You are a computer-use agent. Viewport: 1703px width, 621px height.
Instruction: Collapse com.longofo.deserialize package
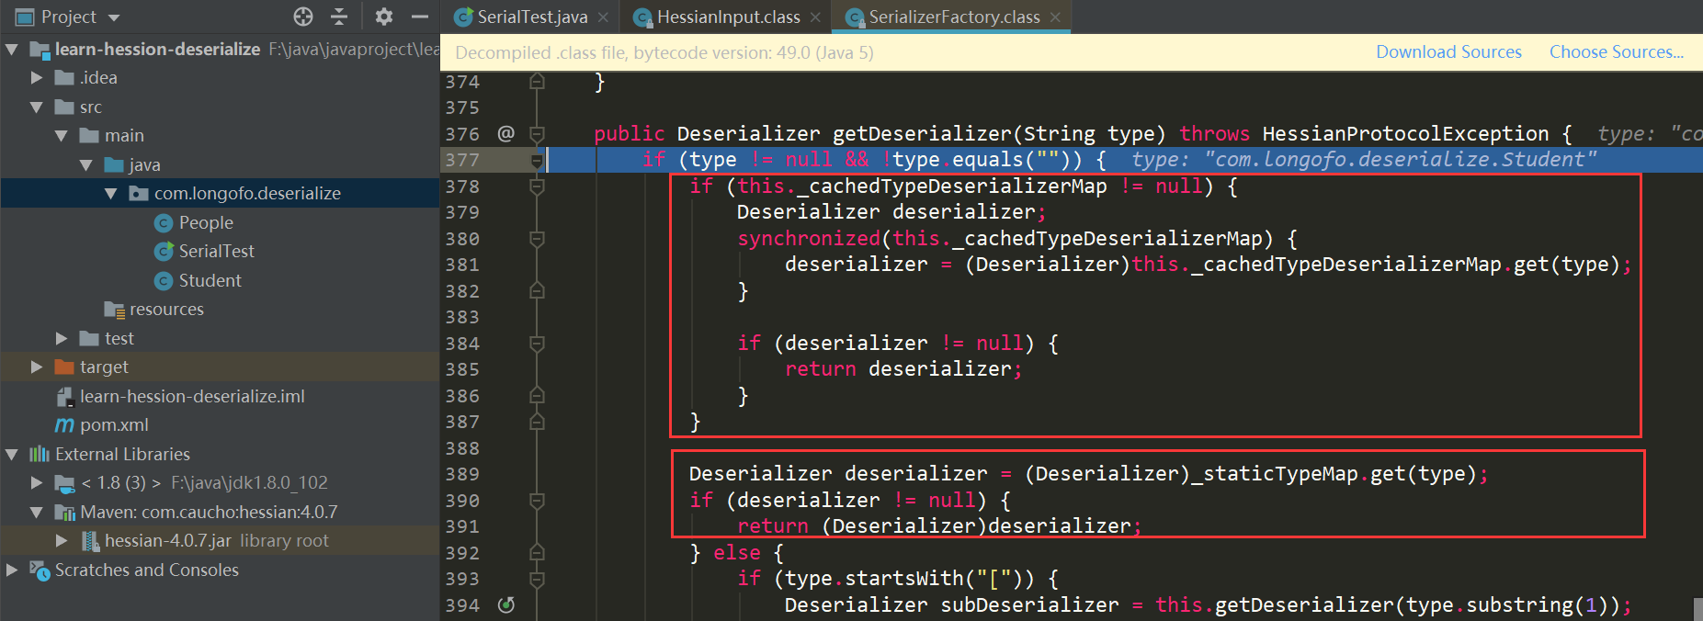111,194
